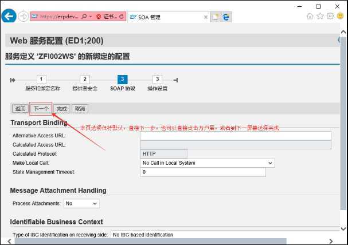Minimize the browser window
This screenshot has width=348, height=245.
[299, 6]
